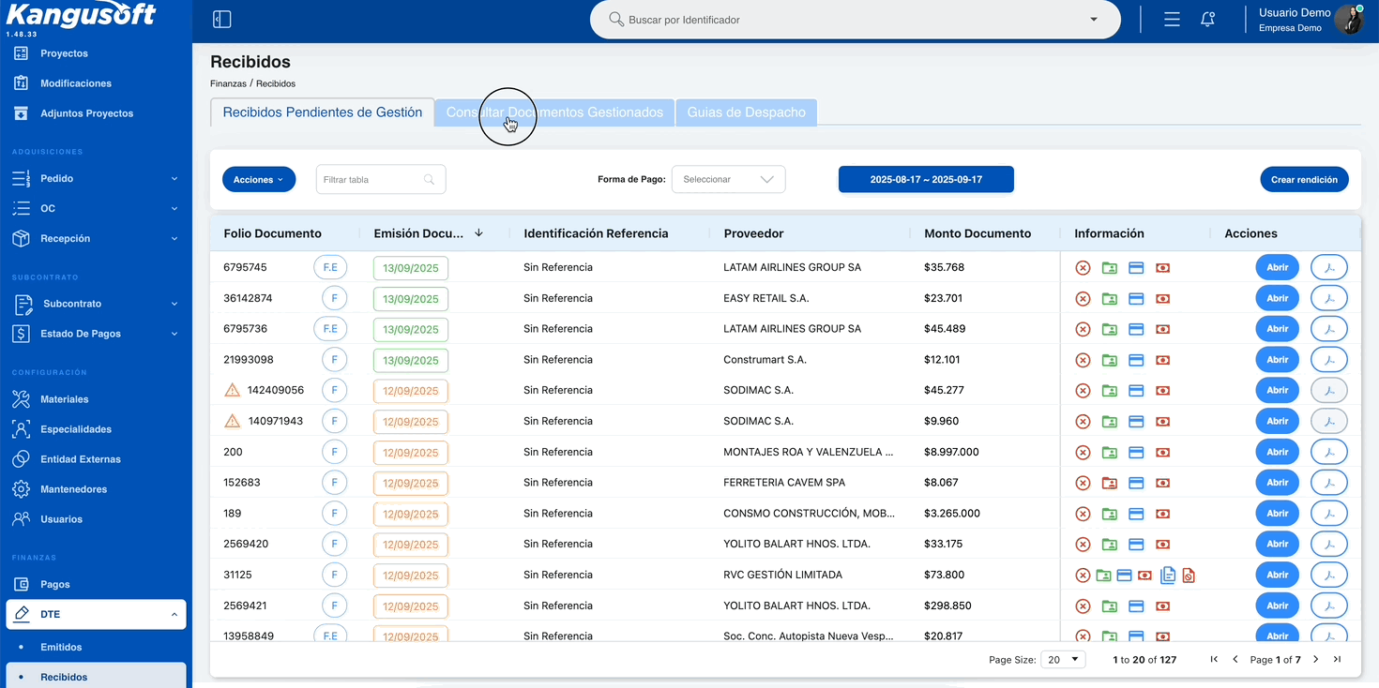
Task: Switch to Consultar Documentos Gestionados tab
Action: [554, 112]
